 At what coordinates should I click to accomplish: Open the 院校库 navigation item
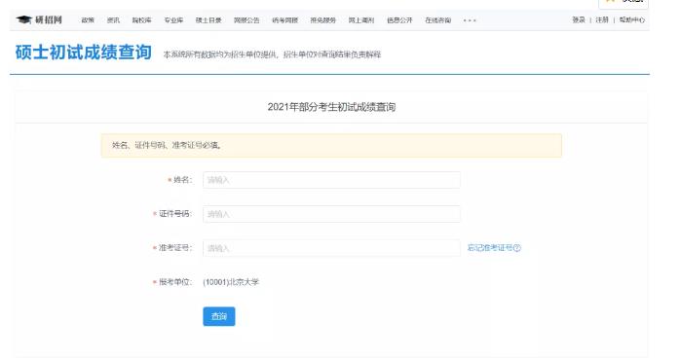coord(142,20)
